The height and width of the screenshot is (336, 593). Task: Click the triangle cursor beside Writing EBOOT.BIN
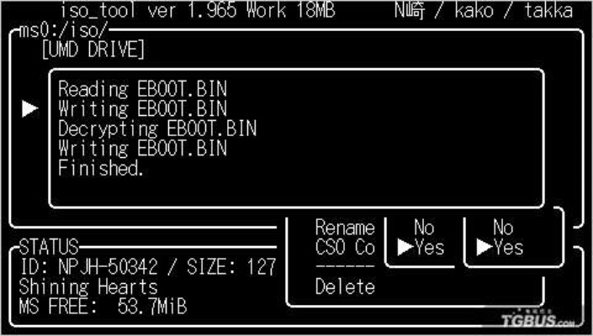coord(30,108)
